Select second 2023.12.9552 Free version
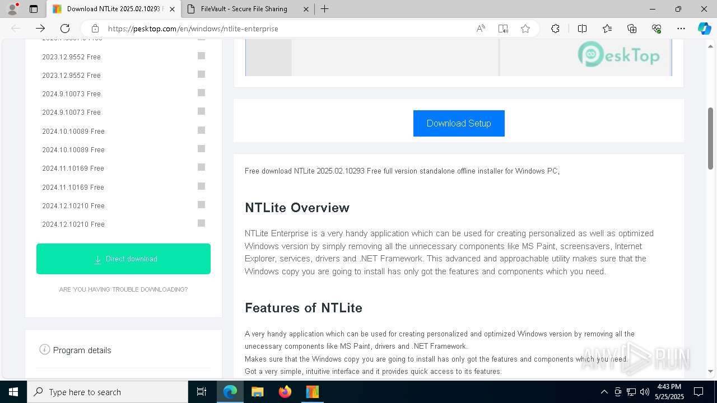 (x=71, y=75)
